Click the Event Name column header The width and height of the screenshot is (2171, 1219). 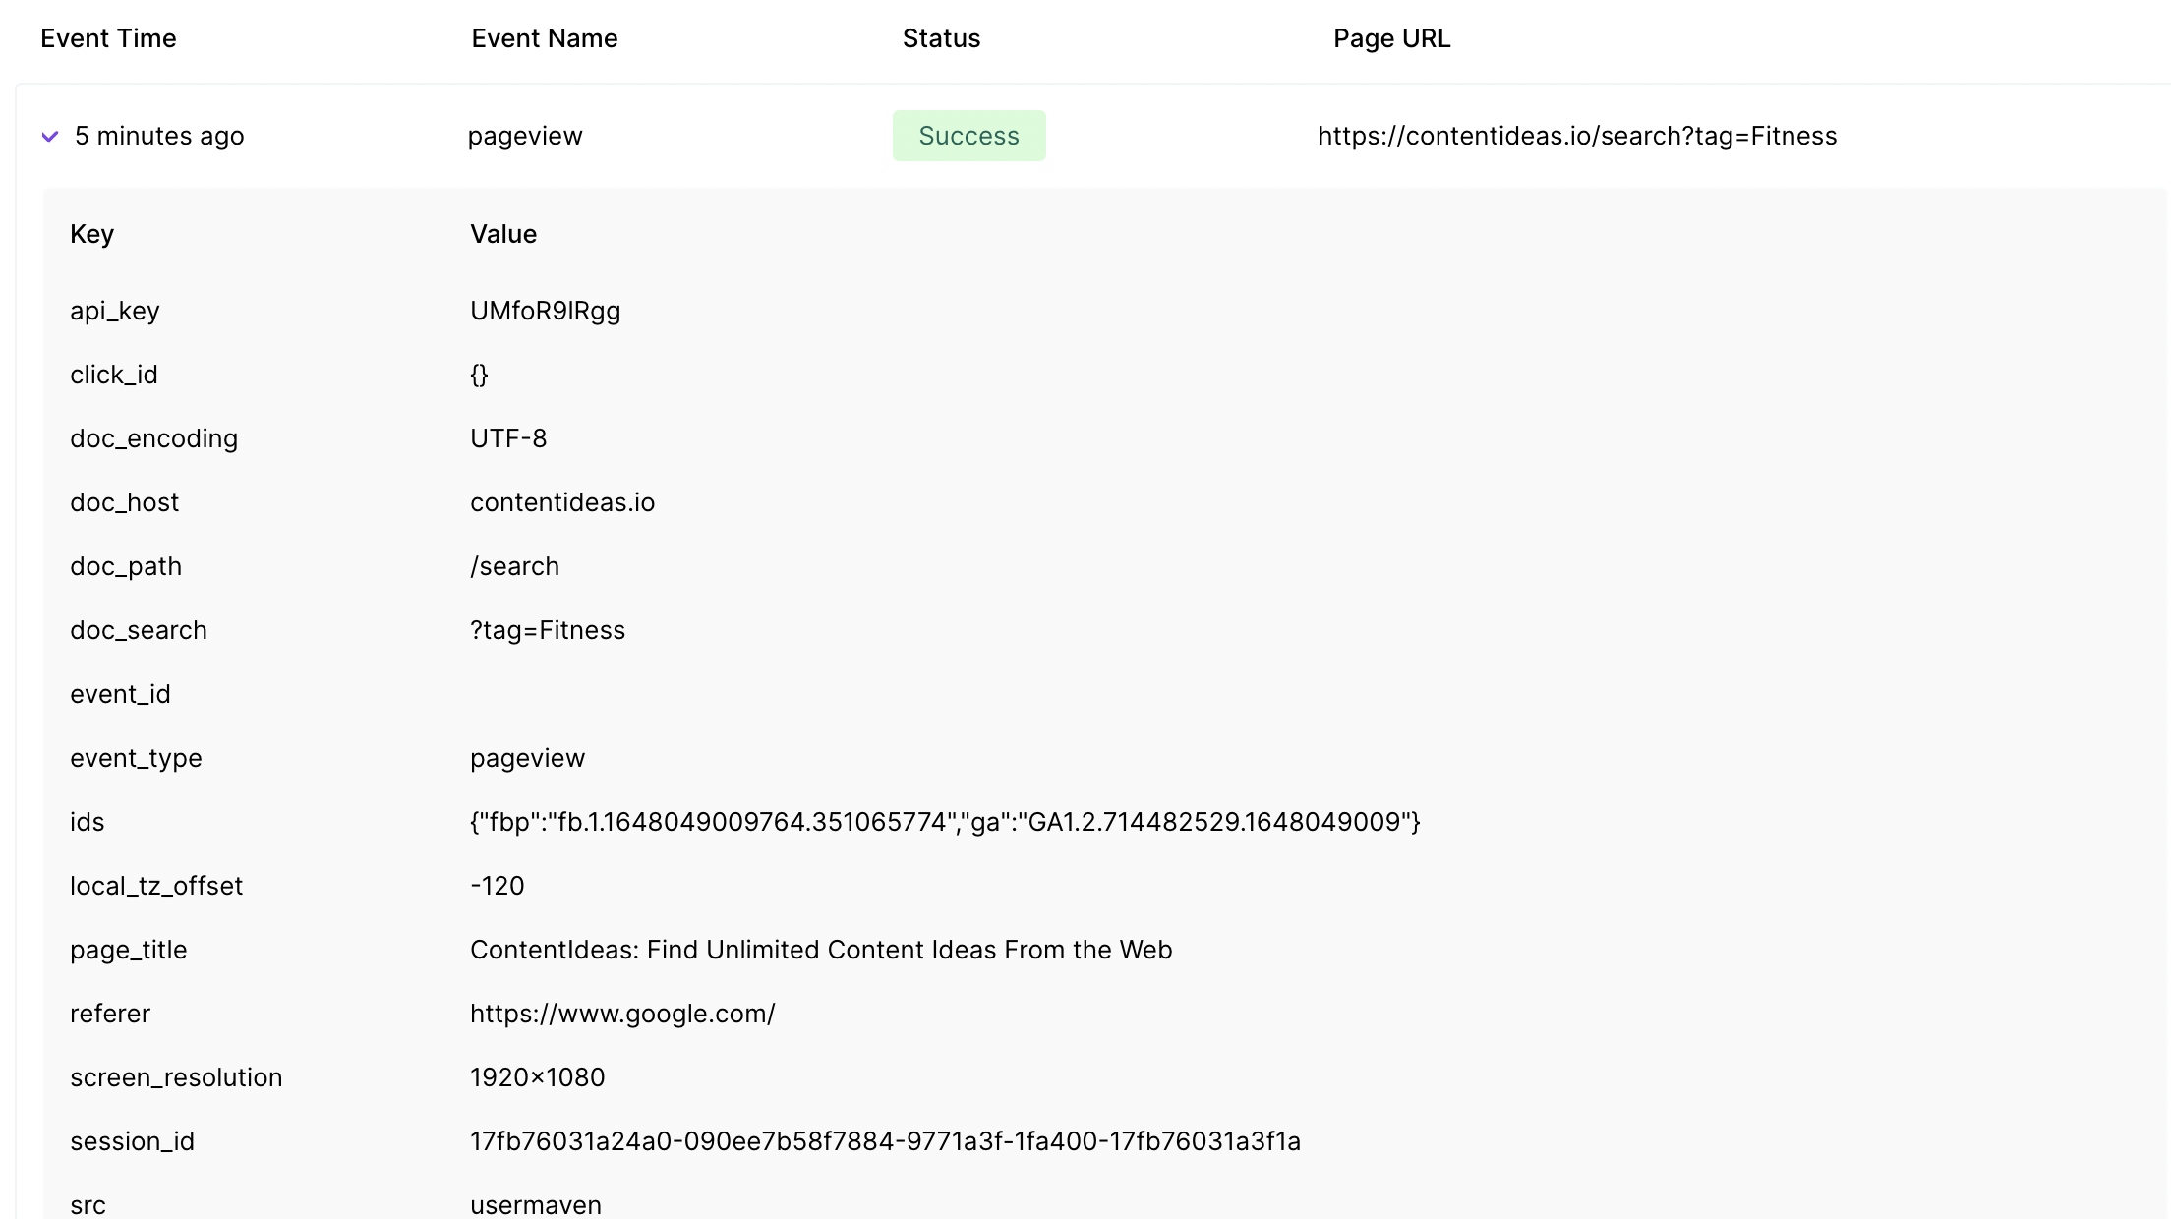pos(545,38)
